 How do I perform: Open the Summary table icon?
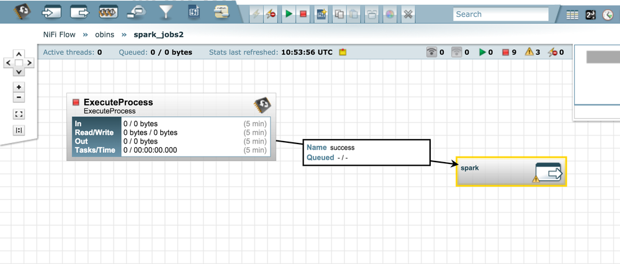572,15
